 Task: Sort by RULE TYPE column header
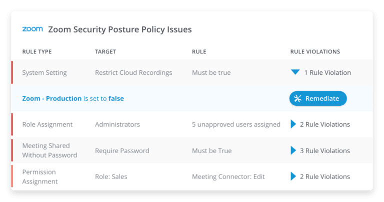(x=37, y=51)
